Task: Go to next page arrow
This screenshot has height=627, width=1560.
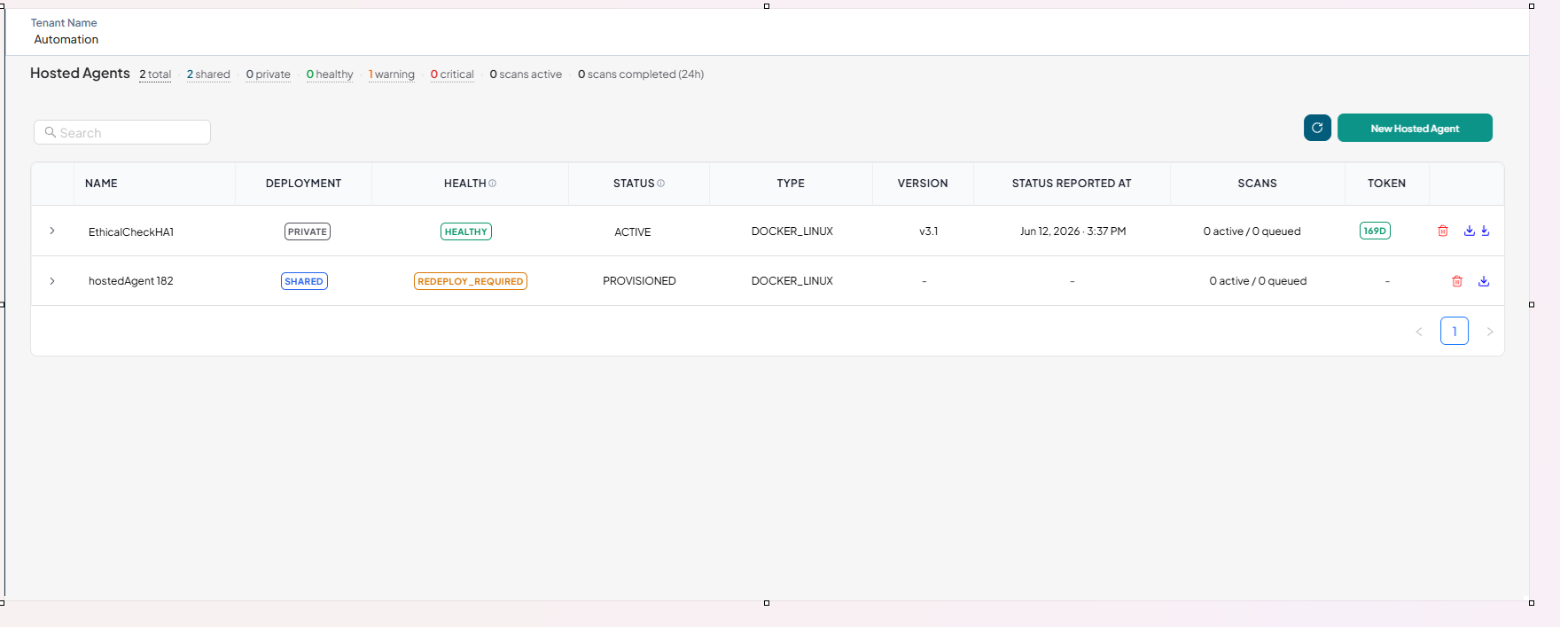Action: point(1490,332)
